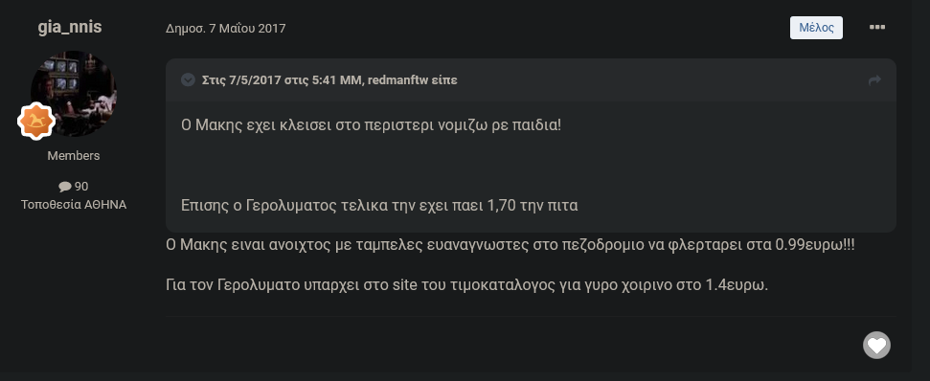Open the three-dot post options menu
Viewport: 930px width, 381px height.
(x=876, y=27)
